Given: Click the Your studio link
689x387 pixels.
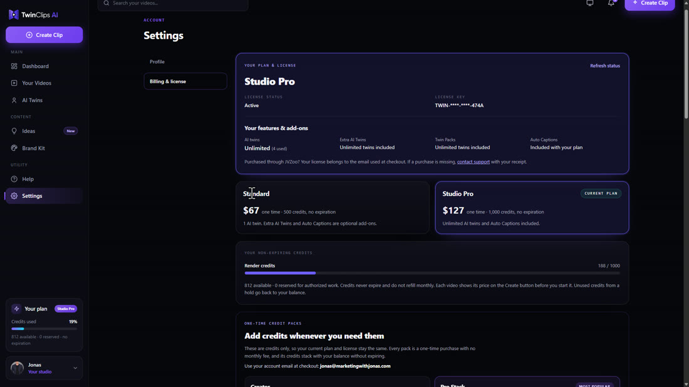Looking at the screenshot, I should click(39, 371).
